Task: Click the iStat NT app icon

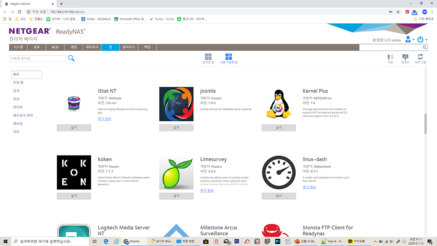Action: click(x=74, y=103)
